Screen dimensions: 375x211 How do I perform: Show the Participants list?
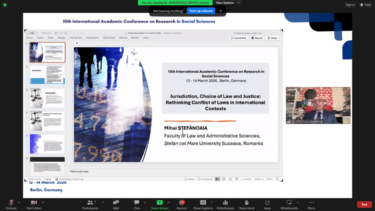click(x=90, y=204)
